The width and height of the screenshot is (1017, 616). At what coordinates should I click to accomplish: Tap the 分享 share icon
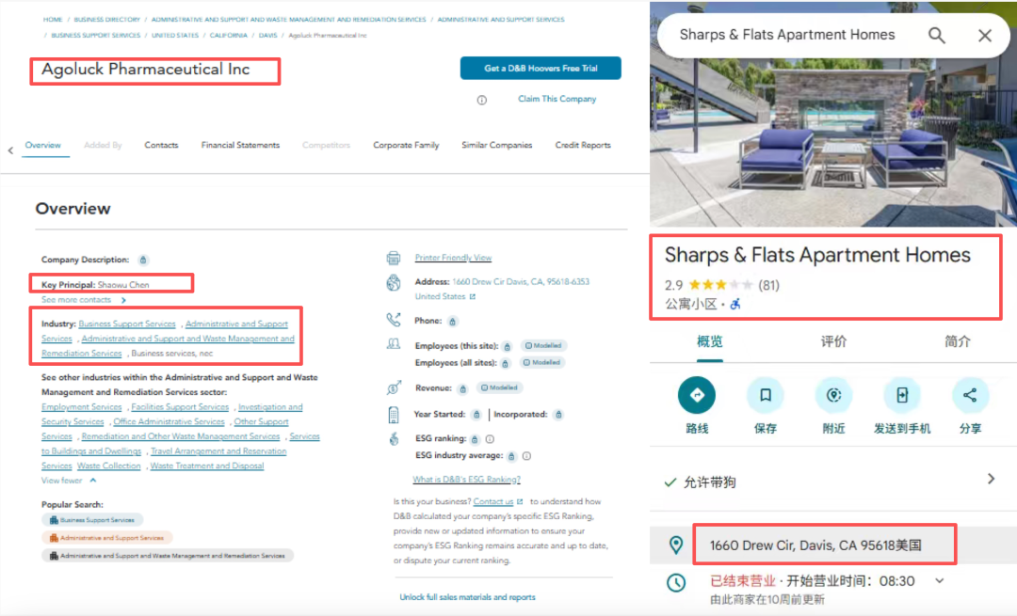pyautogui.click(x=970, y=395)
